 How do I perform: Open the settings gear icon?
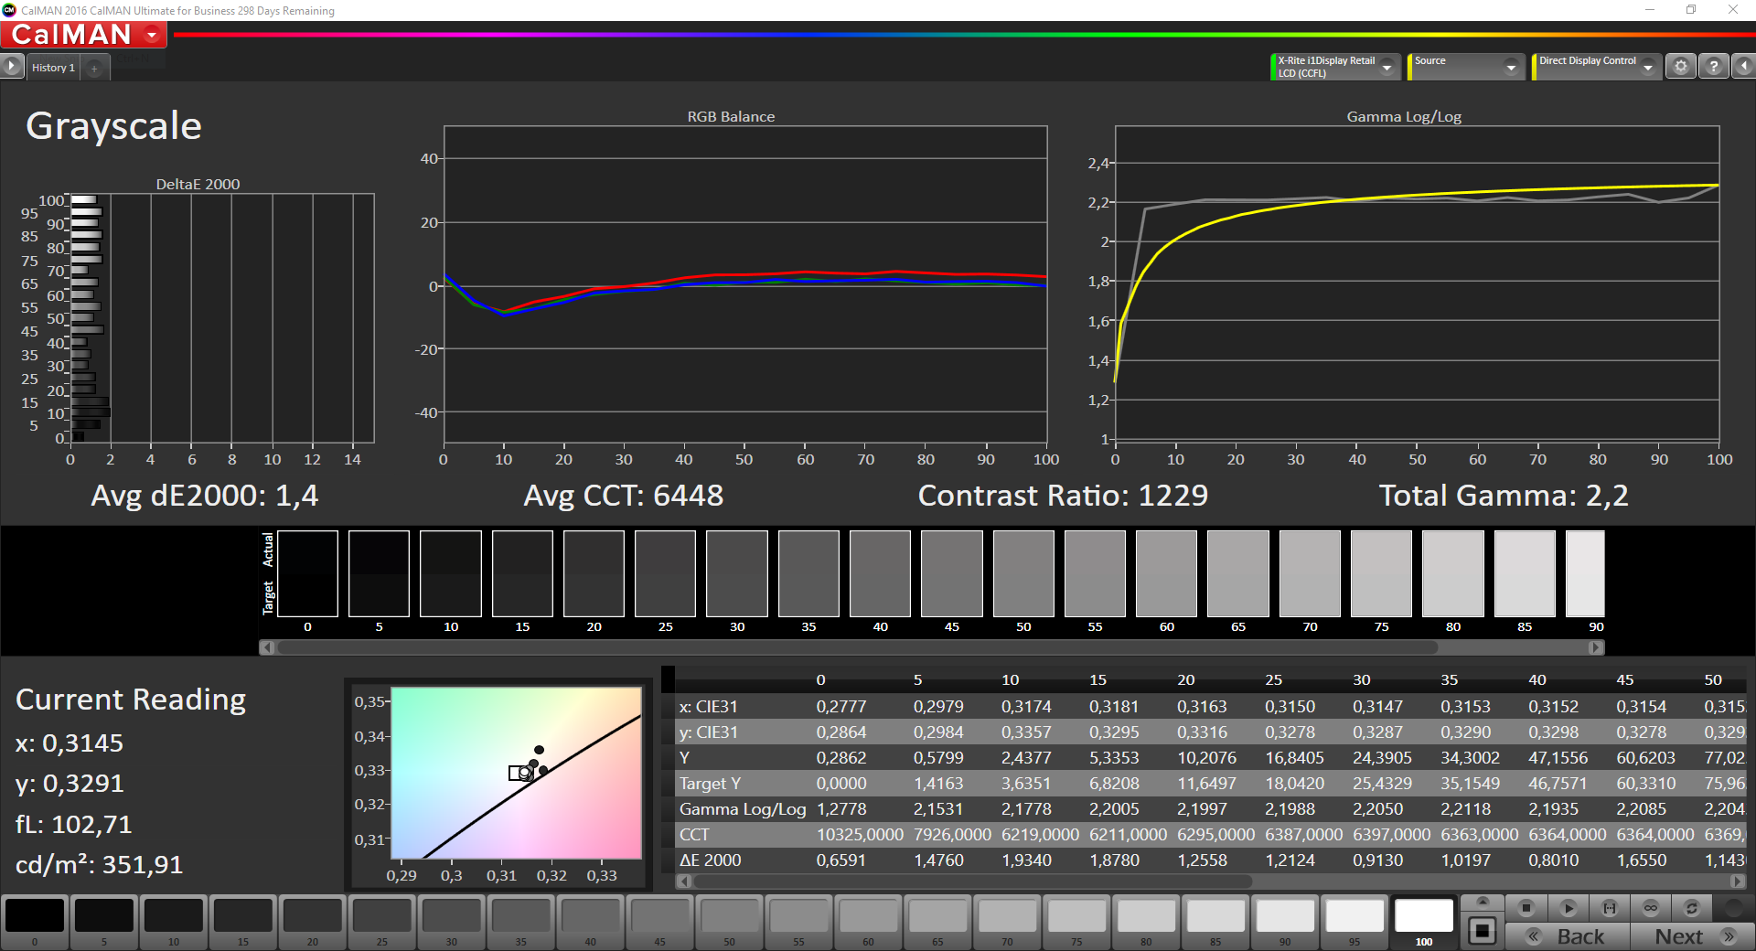1681,66
